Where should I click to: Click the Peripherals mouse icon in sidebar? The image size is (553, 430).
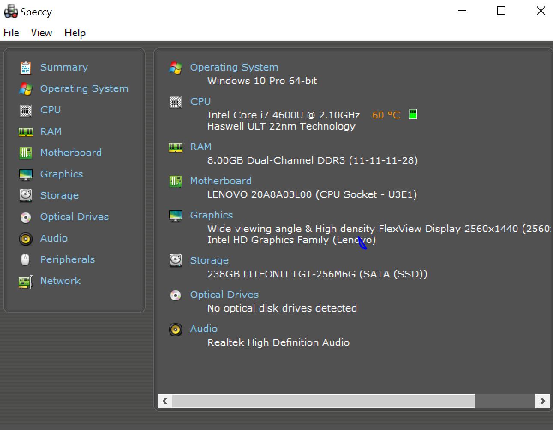click(x=26, y=260)
